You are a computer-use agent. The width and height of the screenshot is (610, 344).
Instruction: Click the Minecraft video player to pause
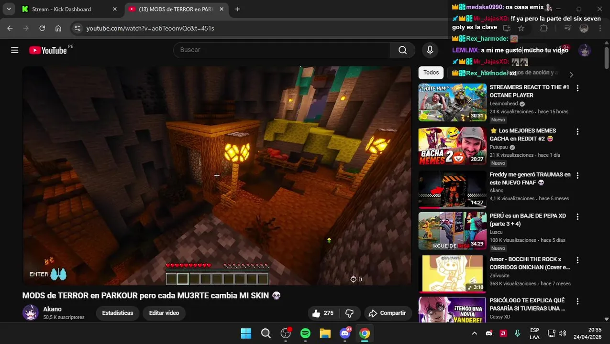217,175
